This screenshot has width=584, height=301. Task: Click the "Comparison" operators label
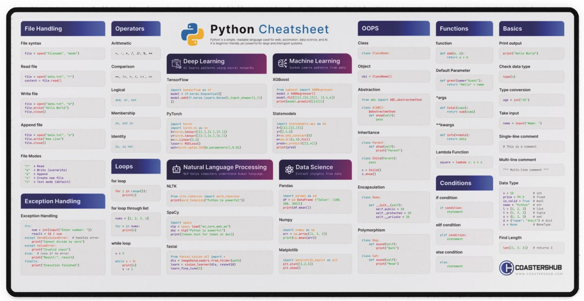point(123,66)
